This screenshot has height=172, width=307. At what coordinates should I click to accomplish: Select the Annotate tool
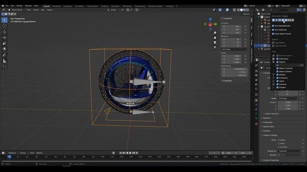click(x=4, y=55)
